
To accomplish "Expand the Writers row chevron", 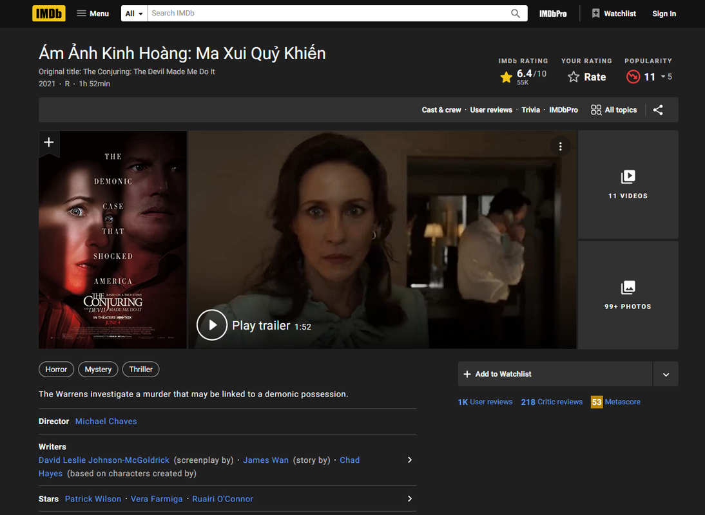I will tap(410, 460).
